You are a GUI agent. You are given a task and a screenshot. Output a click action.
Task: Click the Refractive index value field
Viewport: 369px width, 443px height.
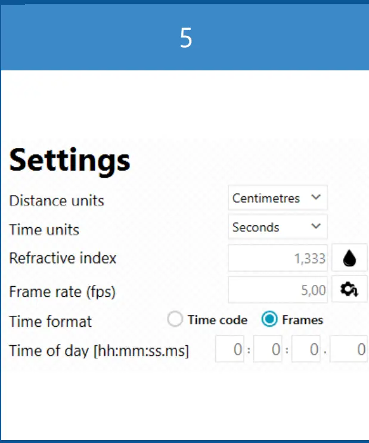[278, 258]
